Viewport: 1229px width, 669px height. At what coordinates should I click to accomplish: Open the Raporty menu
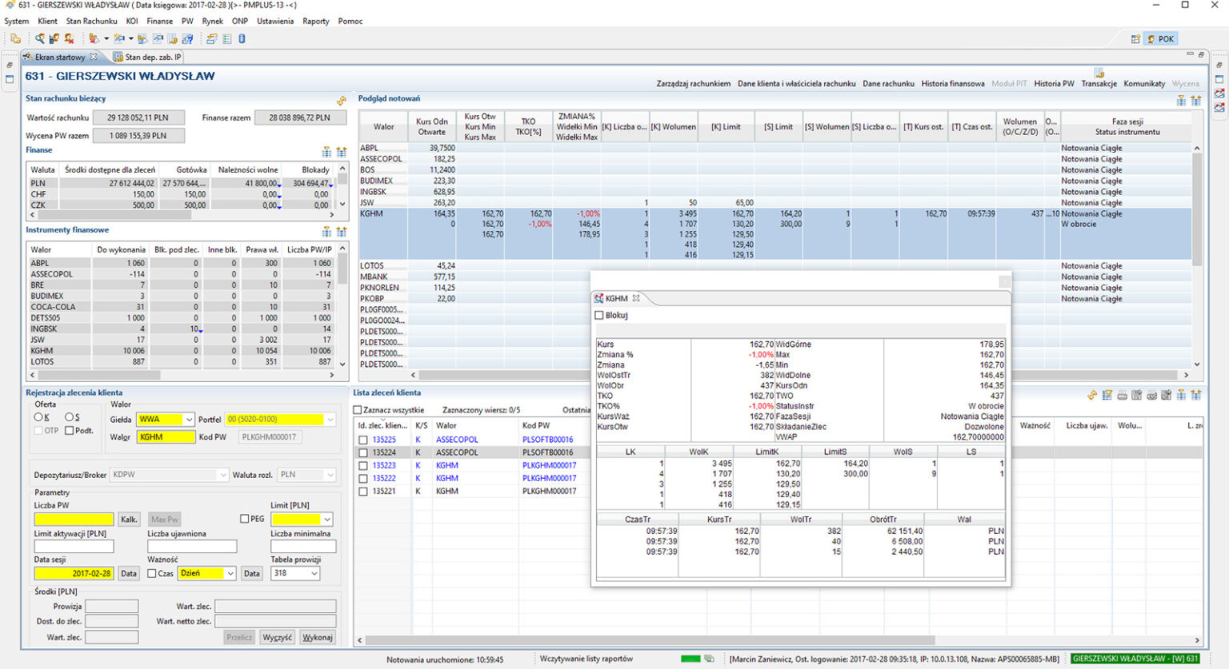[x=315, y=21]
